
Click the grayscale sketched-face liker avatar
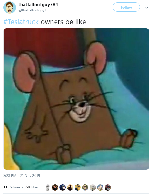(x=48, y=187)
